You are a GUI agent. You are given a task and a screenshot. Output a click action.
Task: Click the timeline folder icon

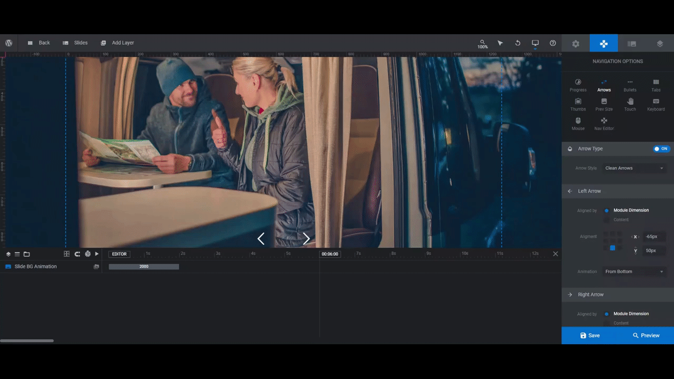point(26,254)
